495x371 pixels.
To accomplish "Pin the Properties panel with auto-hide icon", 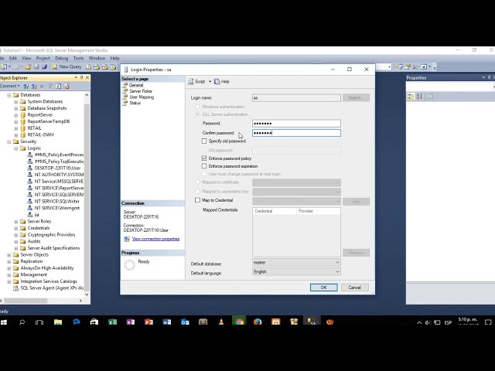I will point(489,77).
